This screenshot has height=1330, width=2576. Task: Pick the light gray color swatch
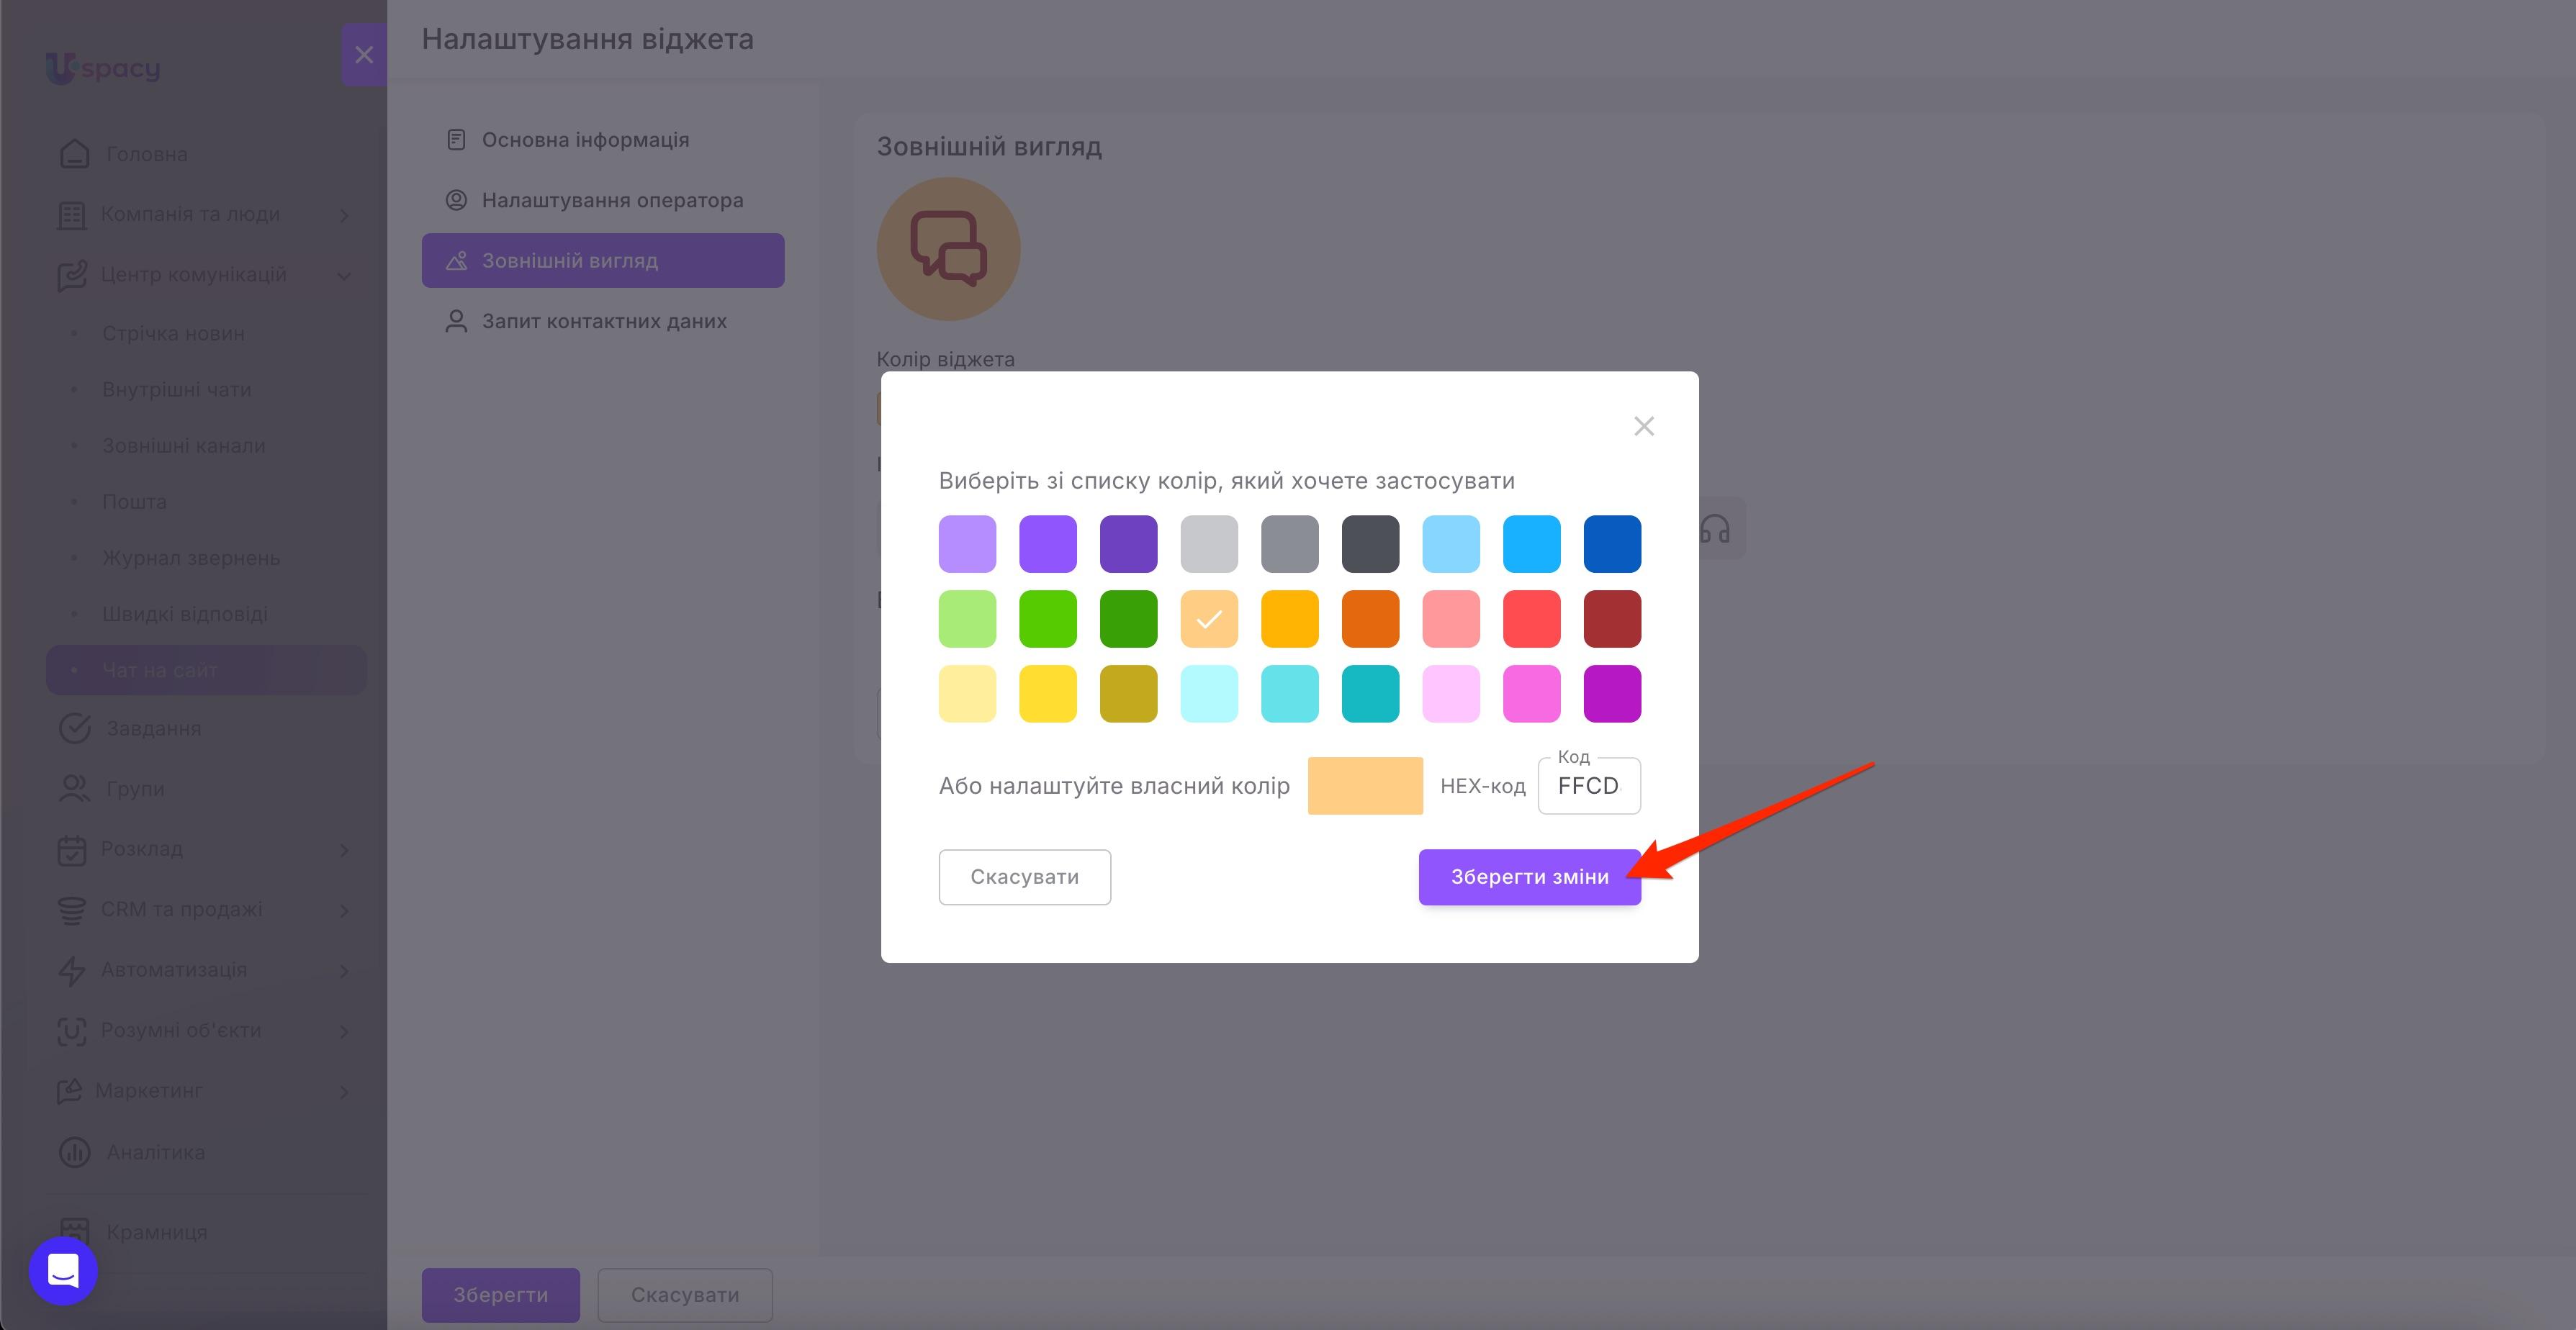pyautogui.click(x=1209, y=544)
